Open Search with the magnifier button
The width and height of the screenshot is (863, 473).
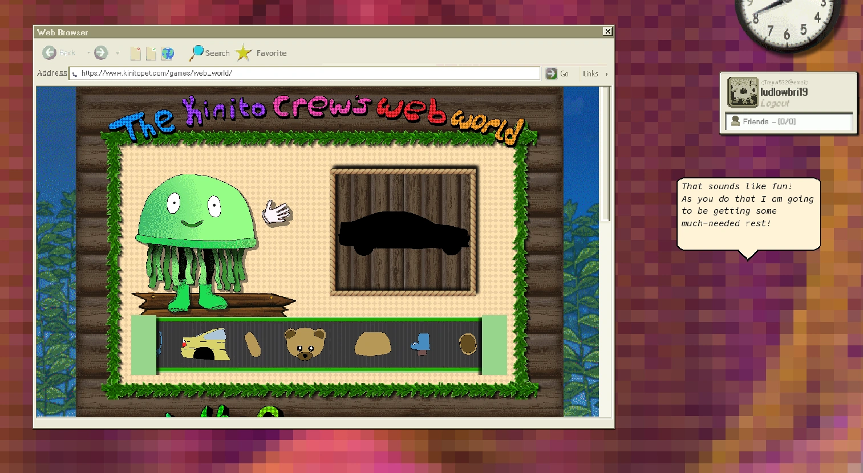(209, 52)
